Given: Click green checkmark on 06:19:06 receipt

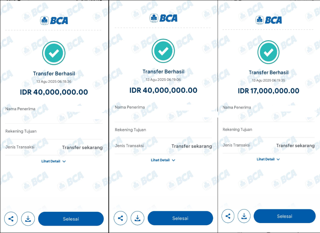Looking at the screenshot, I should click(163, 51).
